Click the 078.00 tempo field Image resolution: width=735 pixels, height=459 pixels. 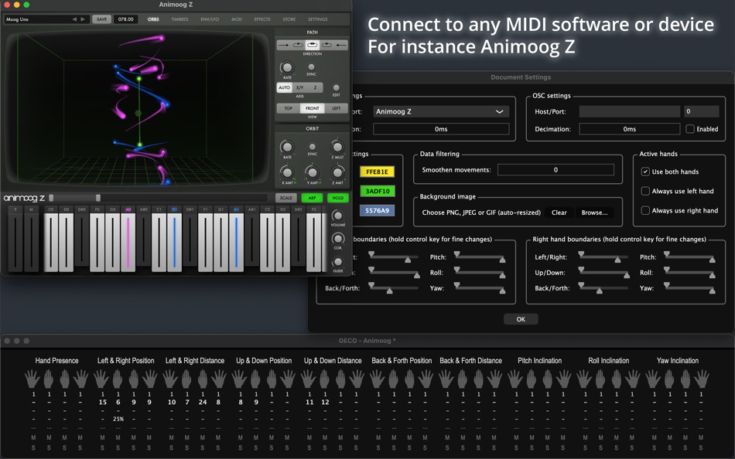[125, 19]
